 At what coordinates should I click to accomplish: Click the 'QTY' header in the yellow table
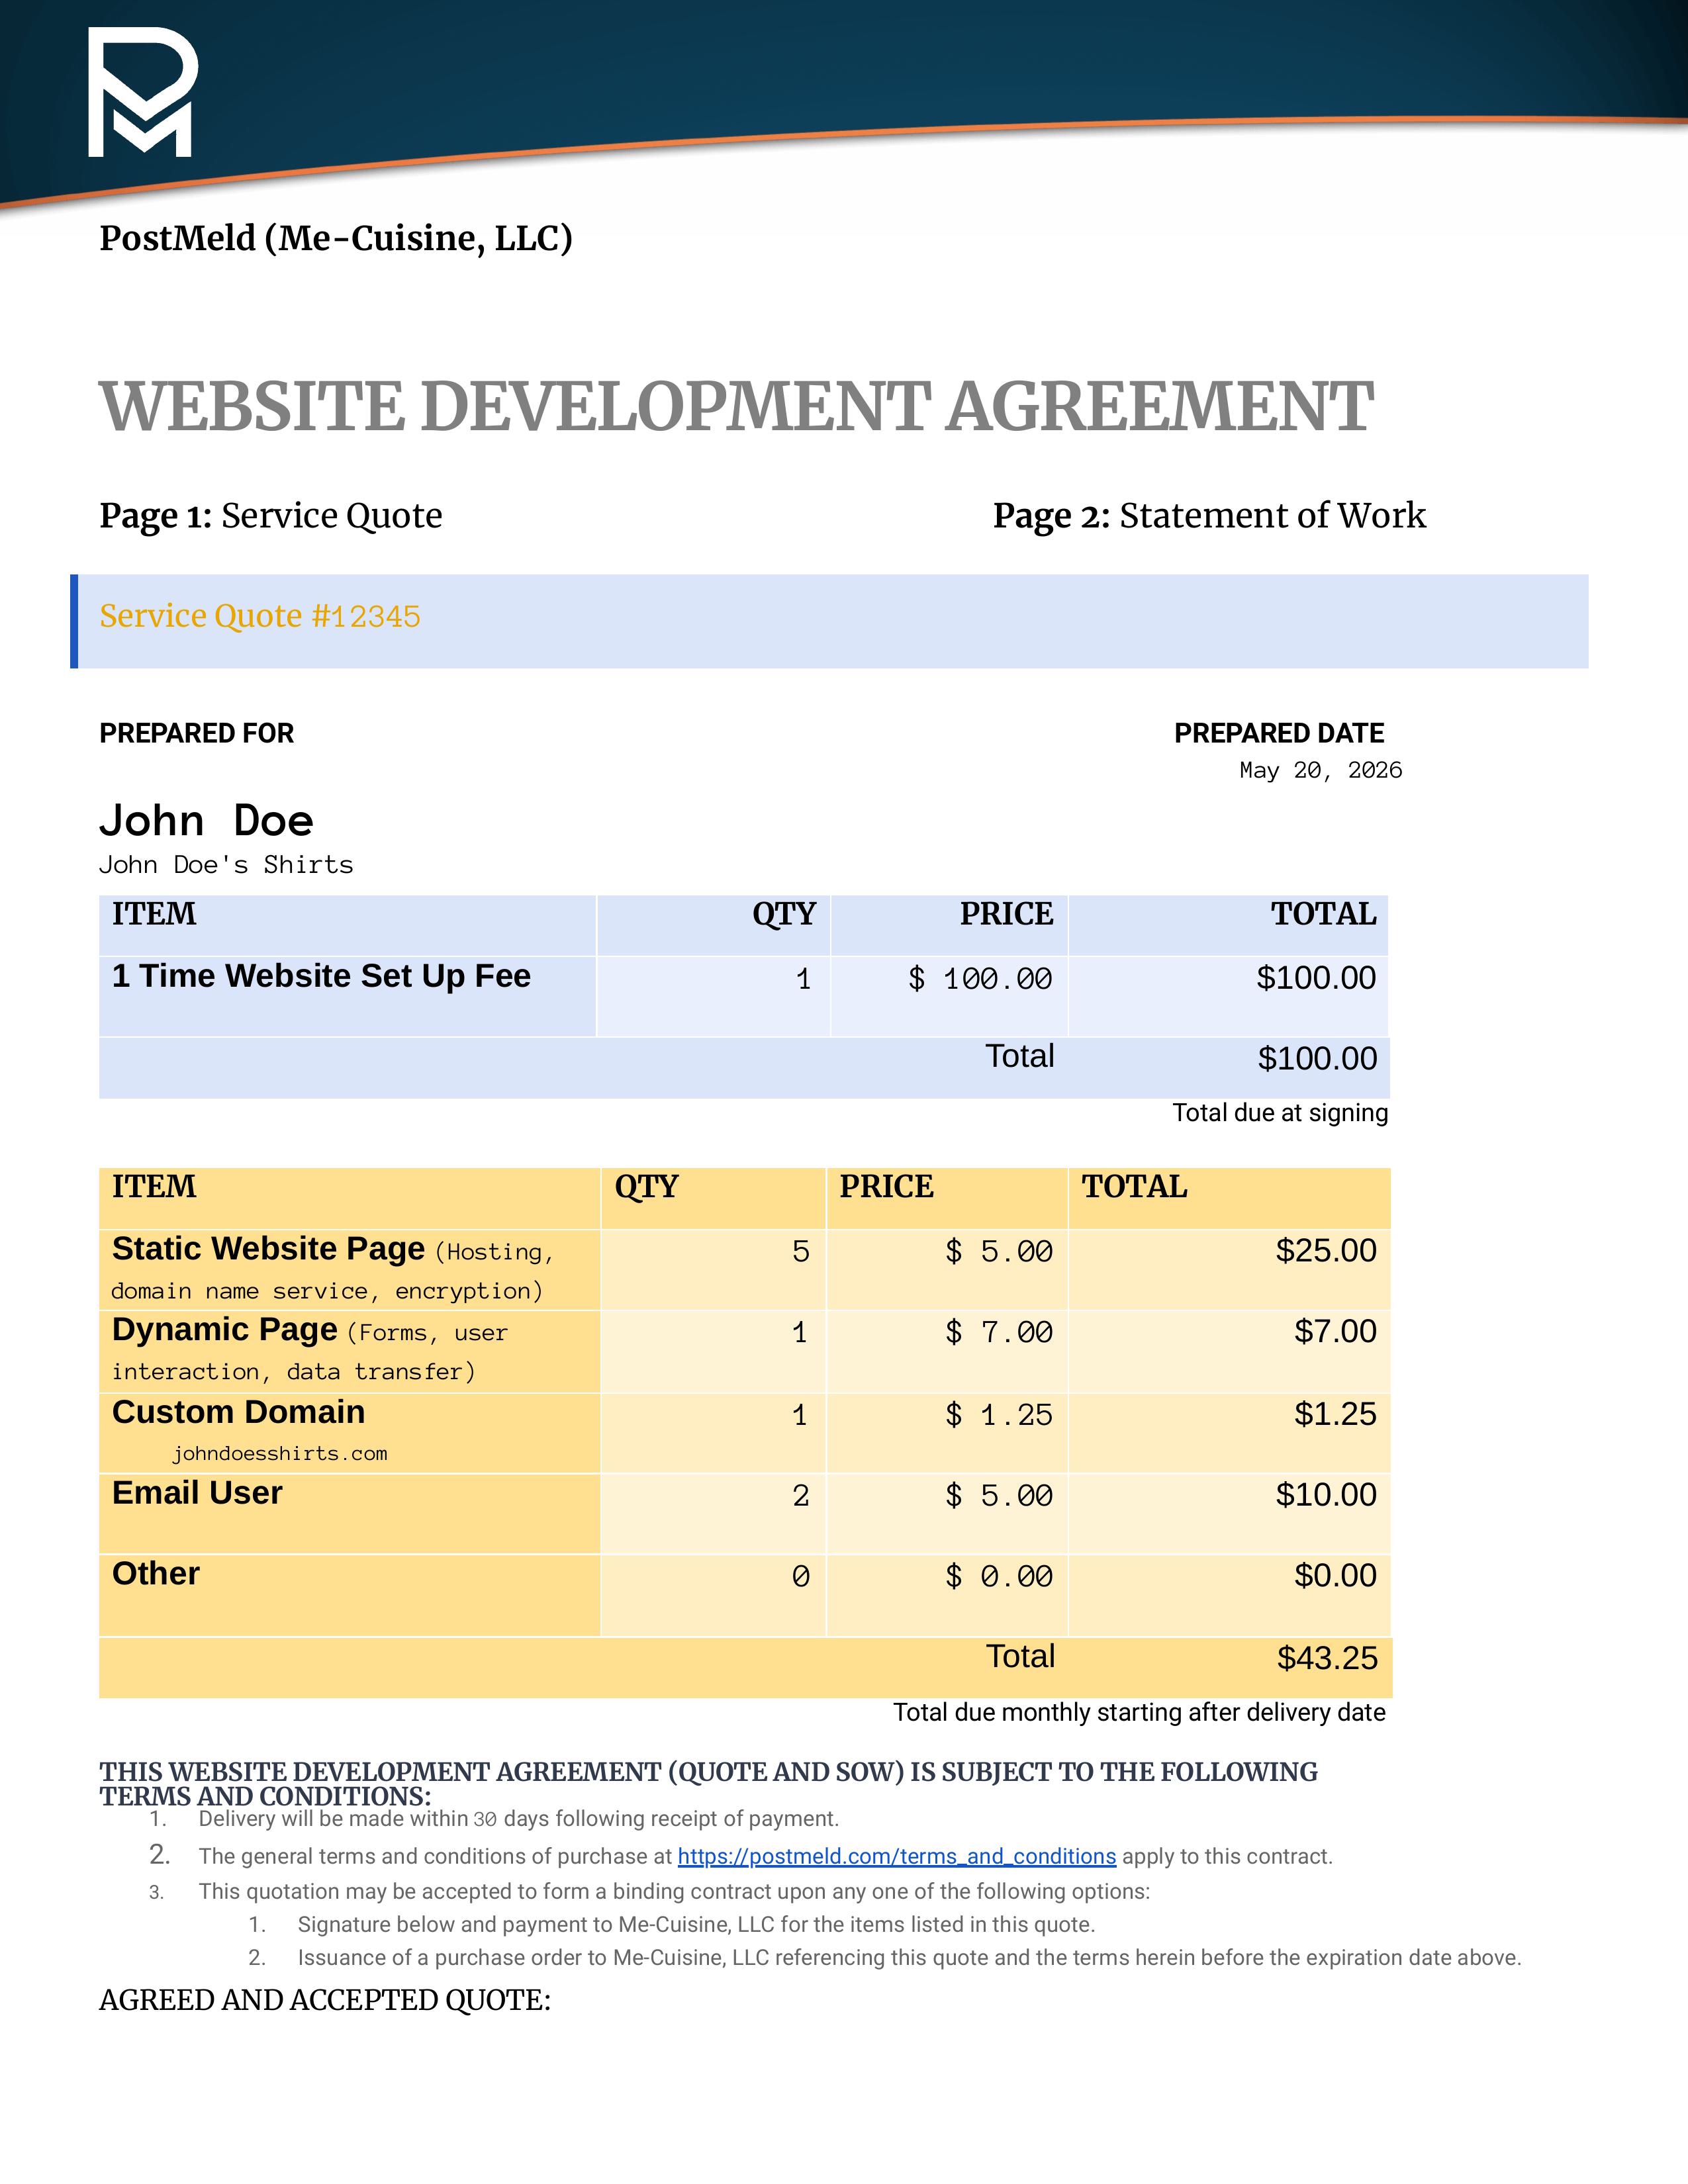coord(646,1187)
